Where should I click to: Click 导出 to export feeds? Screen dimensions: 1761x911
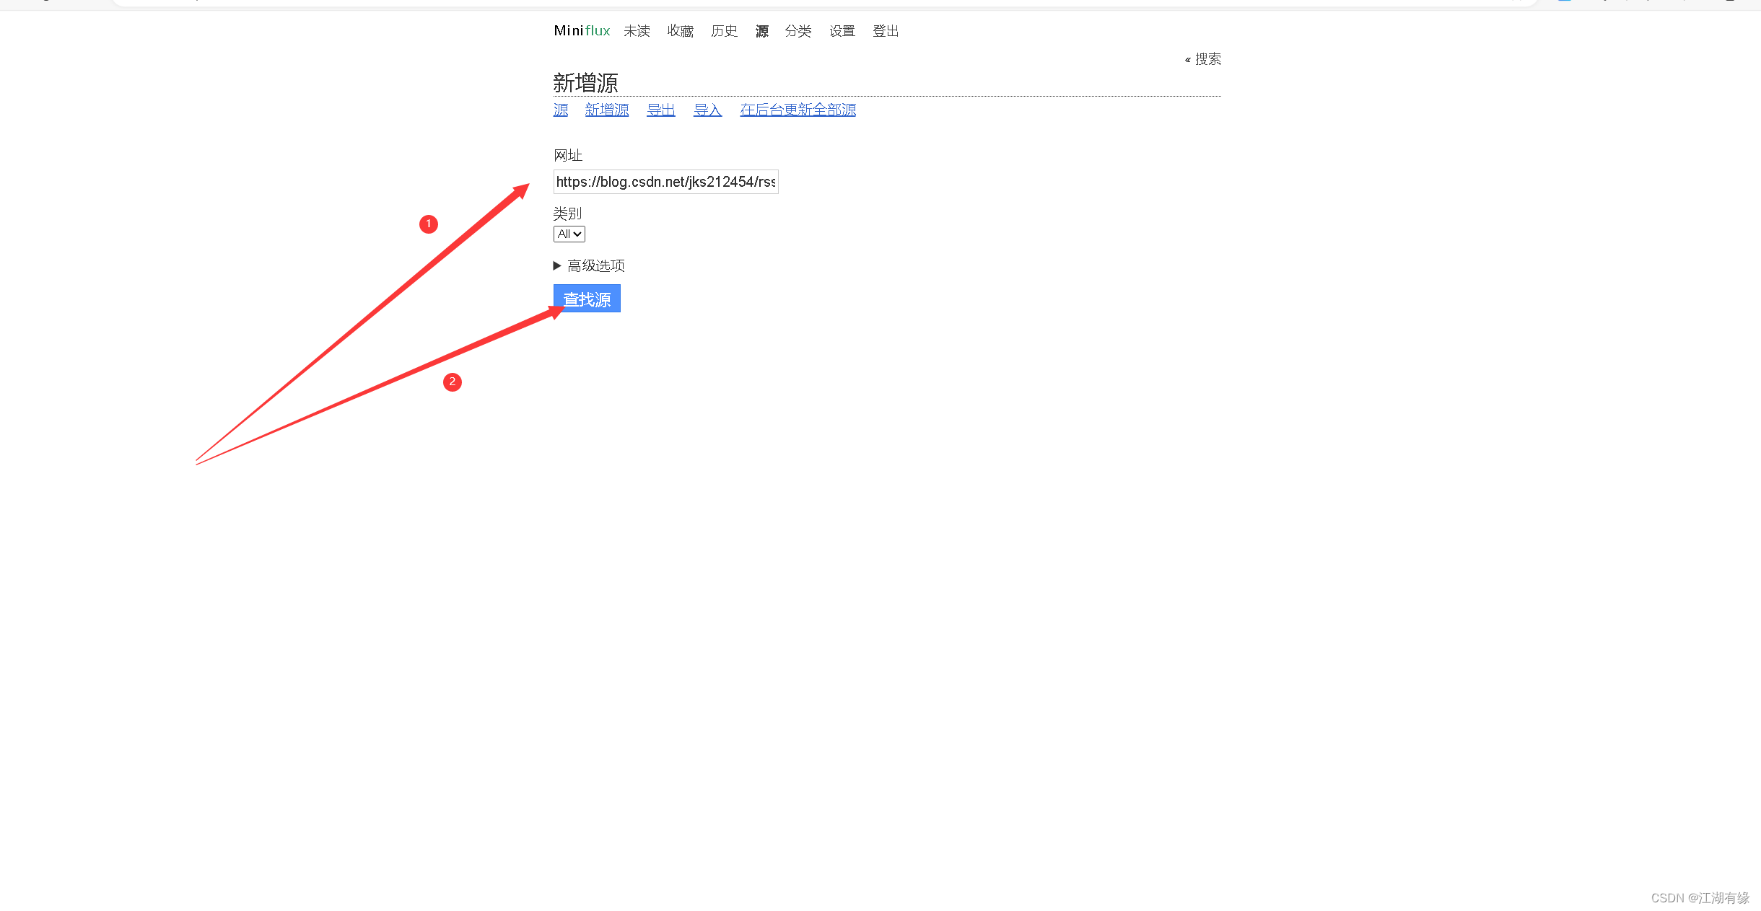pyautogui.click(x=660, y=110)
